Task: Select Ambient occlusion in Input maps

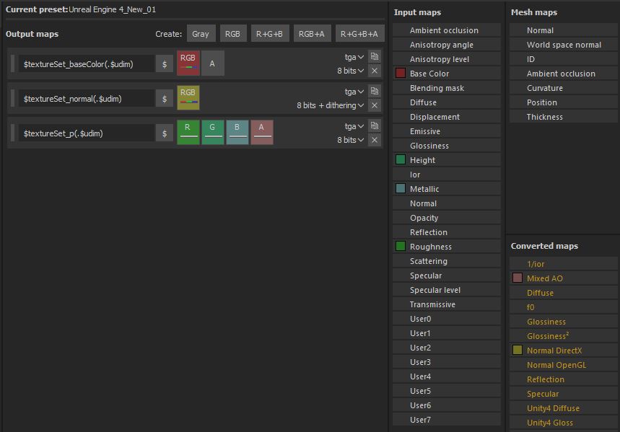Action: pyautogui.click(x=447, y=30)
